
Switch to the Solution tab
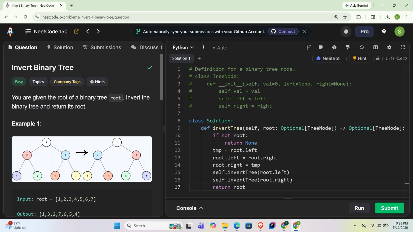pyautogui.click(x=60, y=47)
